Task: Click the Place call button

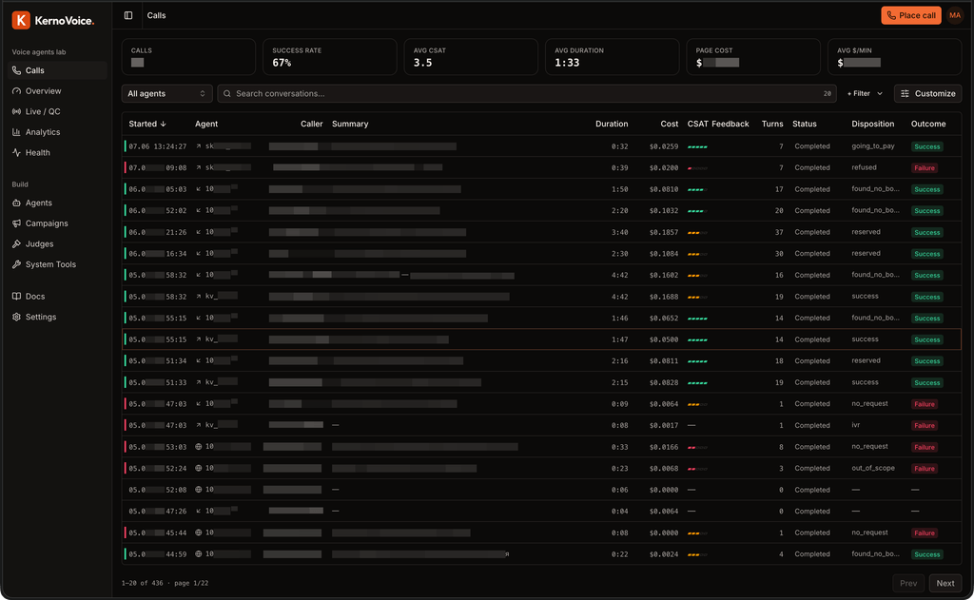Action: pyautogui.click(x=910, y=15)
